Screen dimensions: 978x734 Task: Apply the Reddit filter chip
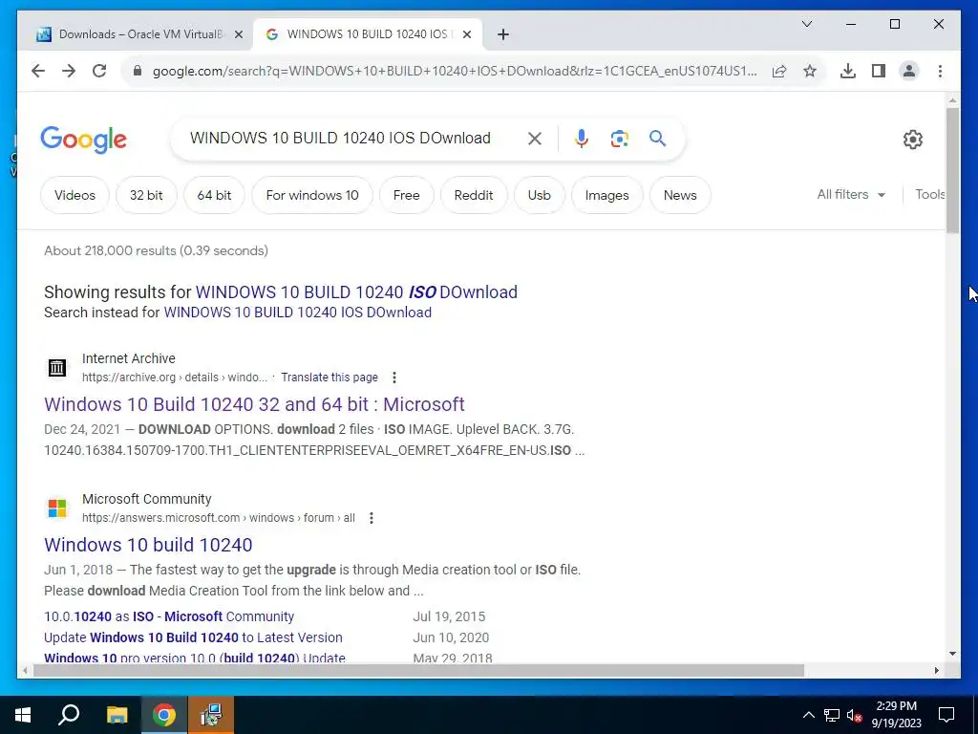474,195
